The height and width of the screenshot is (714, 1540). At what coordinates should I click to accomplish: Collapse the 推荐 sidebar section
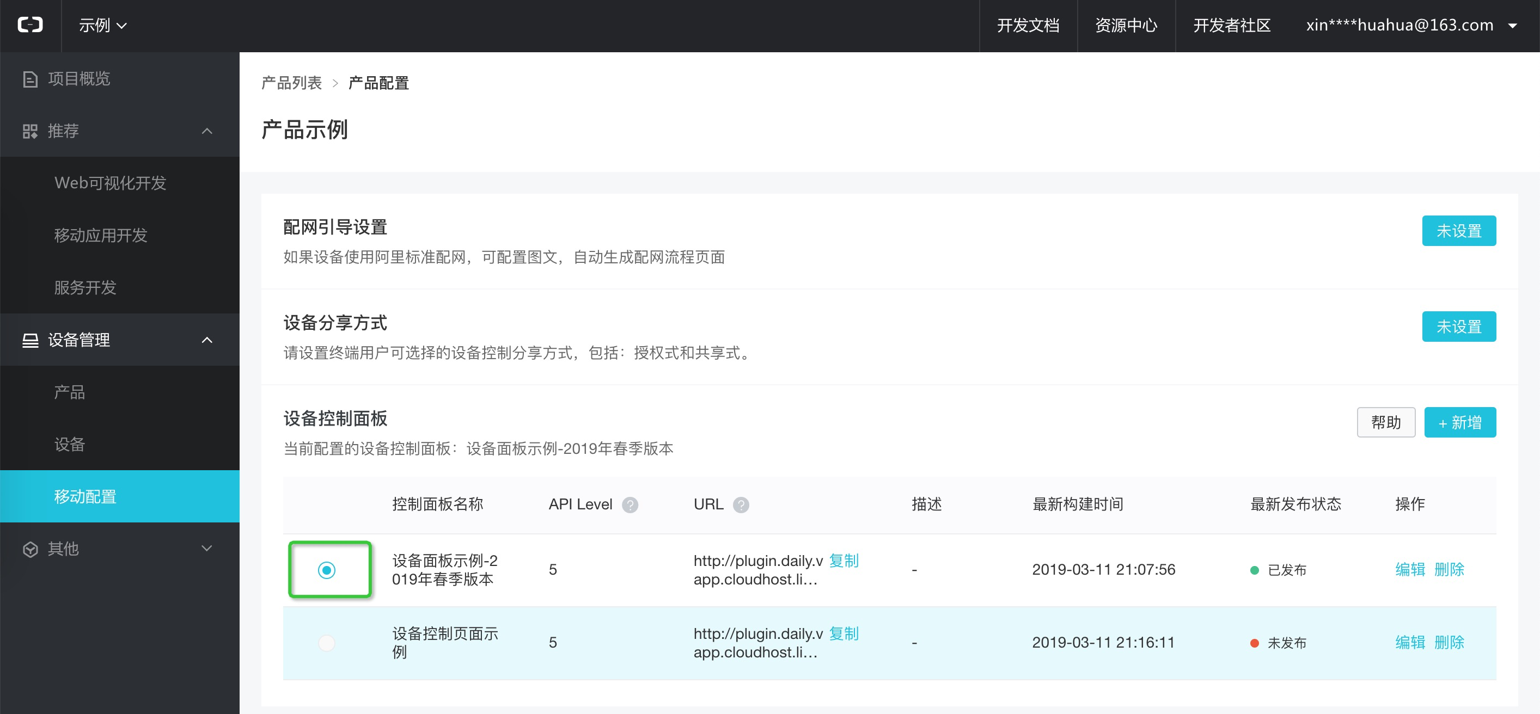(x=207, y=131)
